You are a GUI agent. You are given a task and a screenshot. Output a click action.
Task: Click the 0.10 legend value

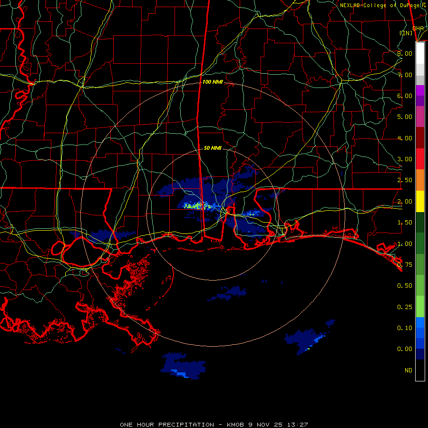(x=405, y=328)
